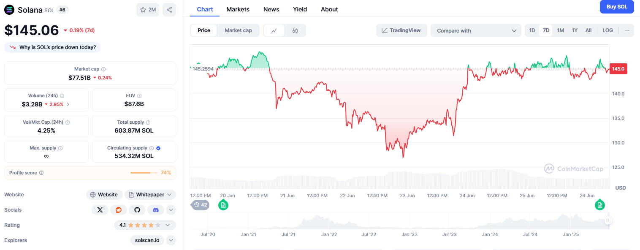Open the Yield tab

300,9
